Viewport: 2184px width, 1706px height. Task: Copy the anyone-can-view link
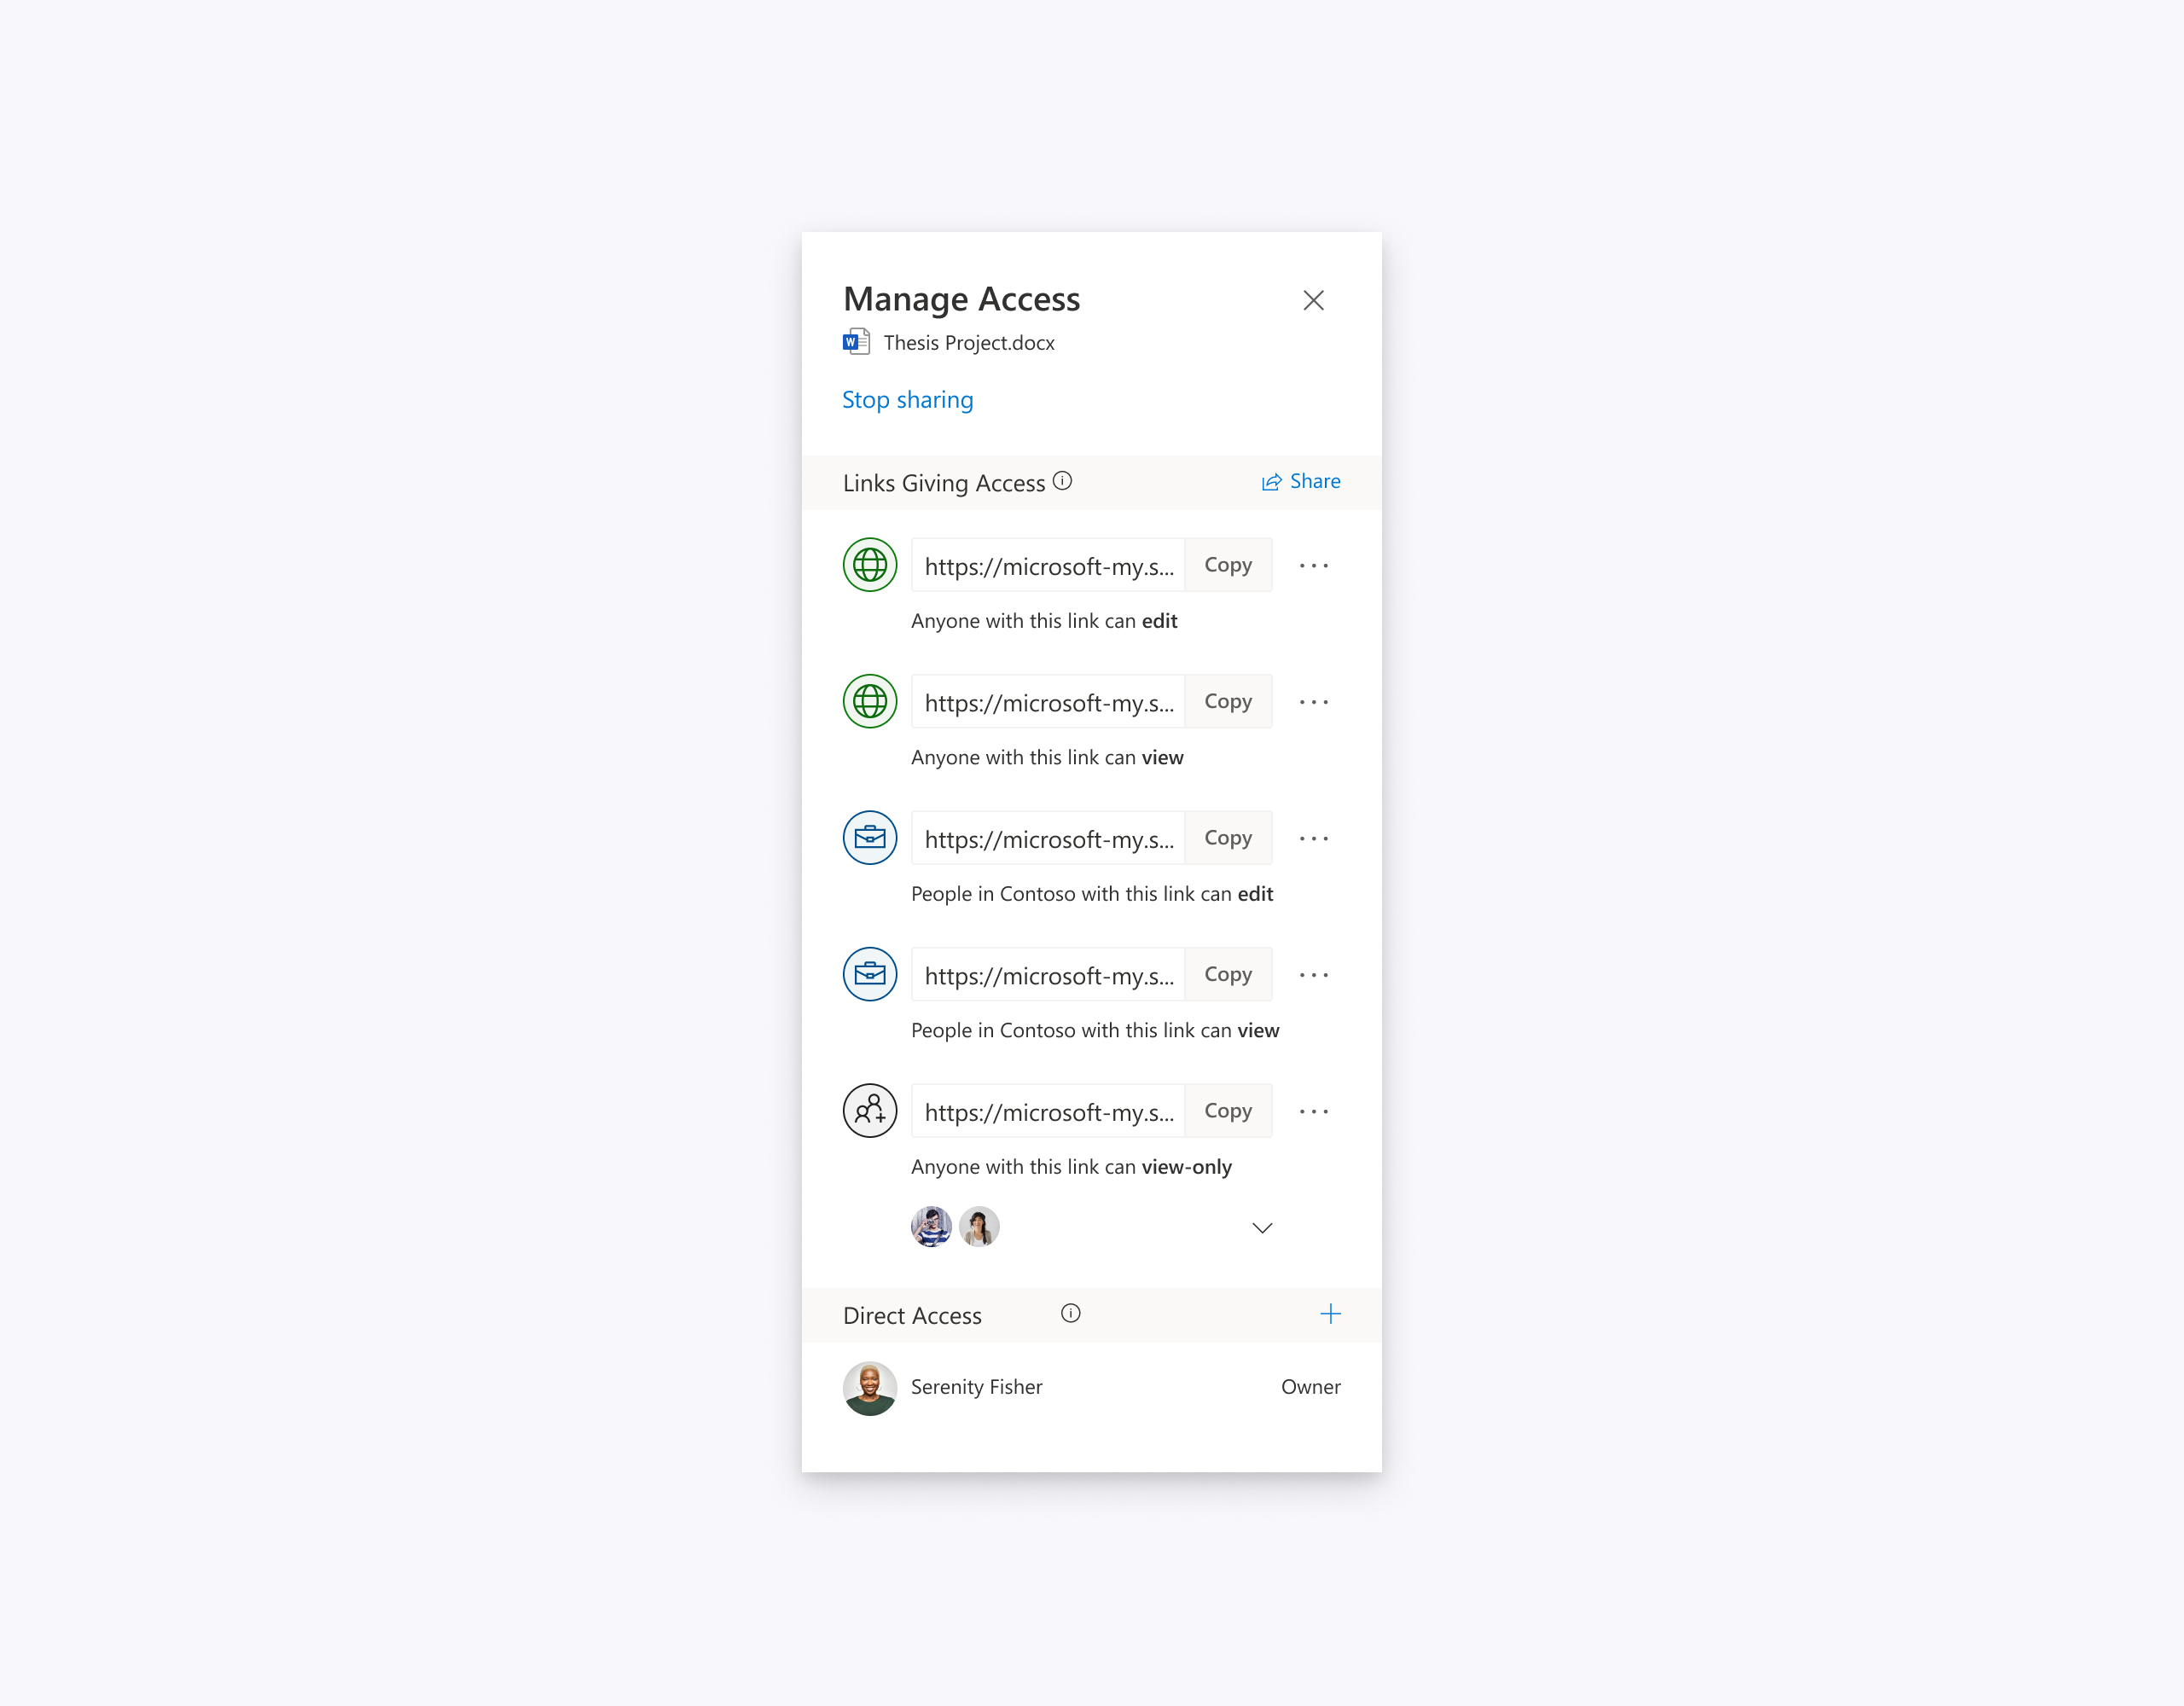1228,700
